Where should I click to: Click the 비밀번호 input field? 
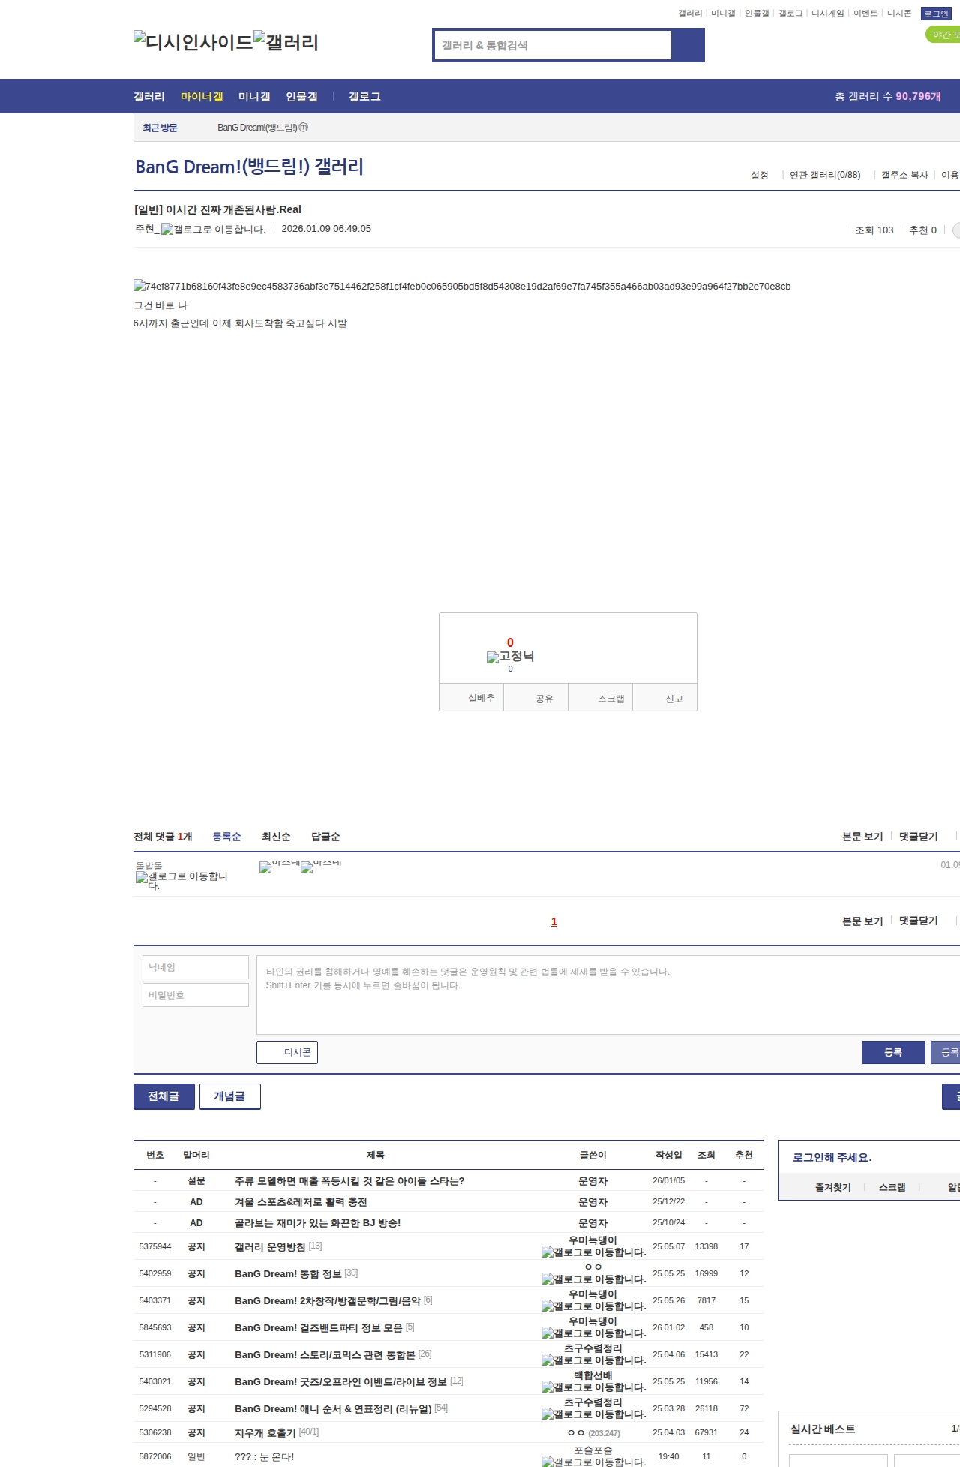(196, 995)
